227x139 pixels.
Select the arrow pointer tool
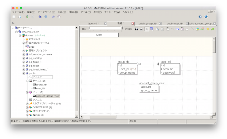pyautogui.click(x=147, y=29)
